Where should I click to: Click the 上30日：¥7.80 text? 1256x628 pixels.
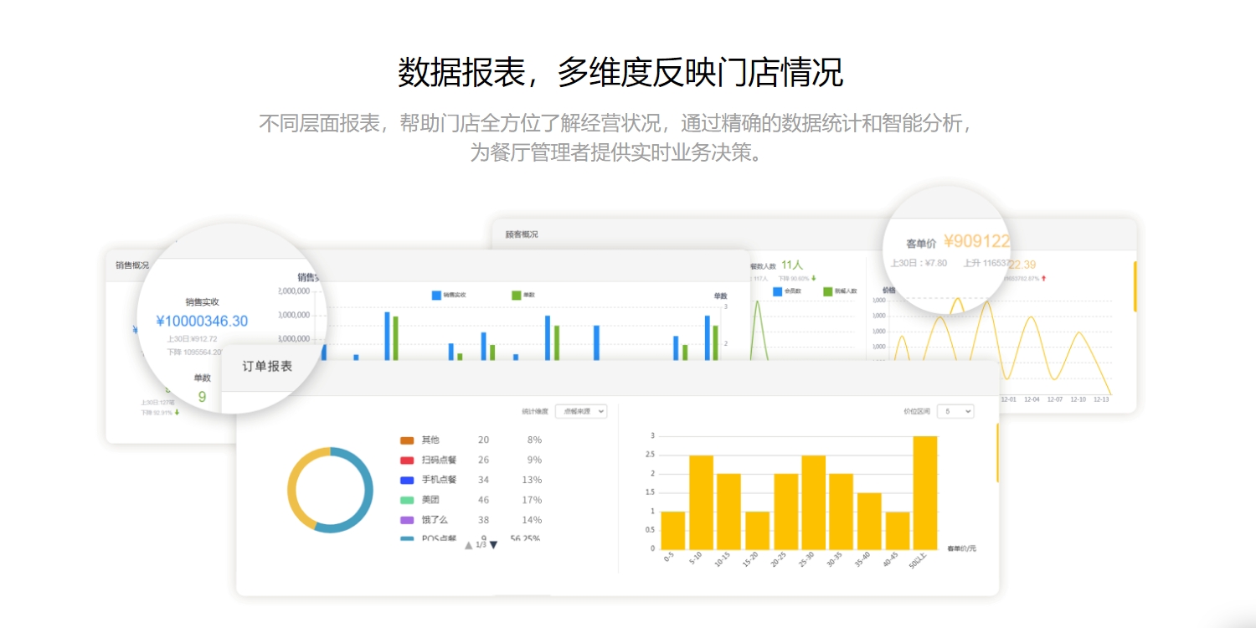click(919, 263)
